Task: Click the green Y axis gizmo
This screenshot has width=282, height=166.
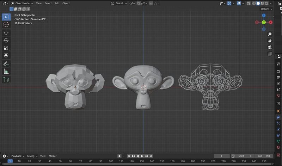Action: 264,22
